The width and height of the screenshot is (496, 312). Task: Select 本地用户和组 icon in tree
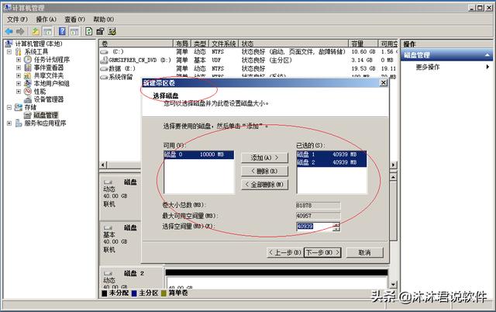tap(28, 83)
